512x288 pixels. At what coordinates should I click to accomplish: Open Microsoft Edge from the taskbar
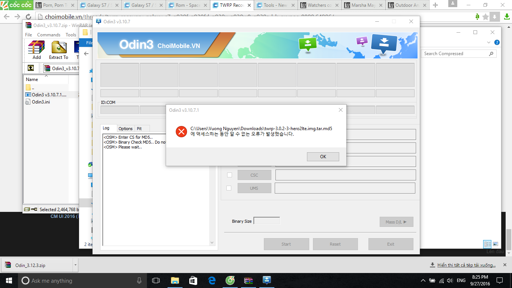coord(212,280)
